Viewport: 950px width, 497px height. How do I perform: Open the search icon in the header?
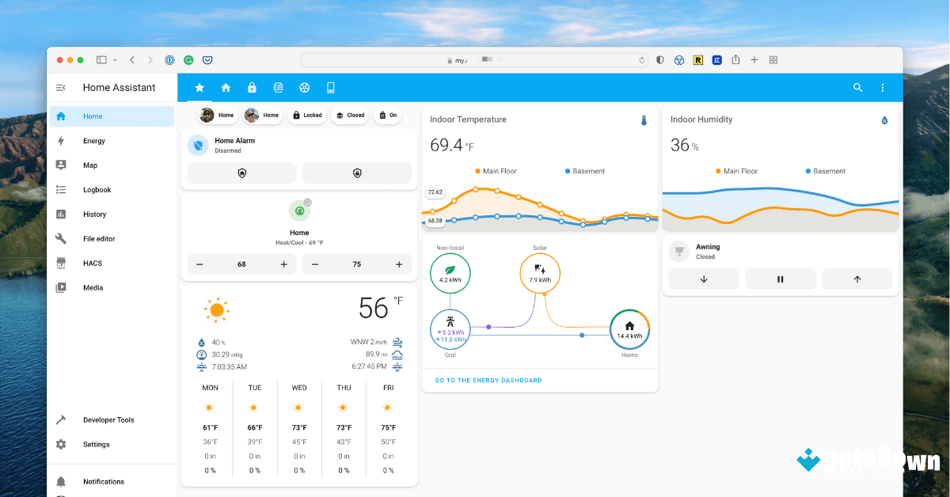pyautogui.click(x=858, y=87)
